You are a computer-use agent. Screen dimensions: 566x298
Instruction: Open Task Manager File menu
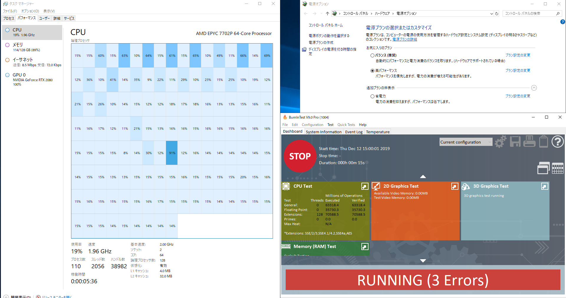coord(10,11)
